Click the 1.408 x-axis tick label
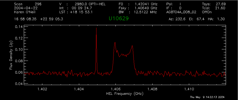This screenshot has height=100, width=238. [x=152, y=89]
